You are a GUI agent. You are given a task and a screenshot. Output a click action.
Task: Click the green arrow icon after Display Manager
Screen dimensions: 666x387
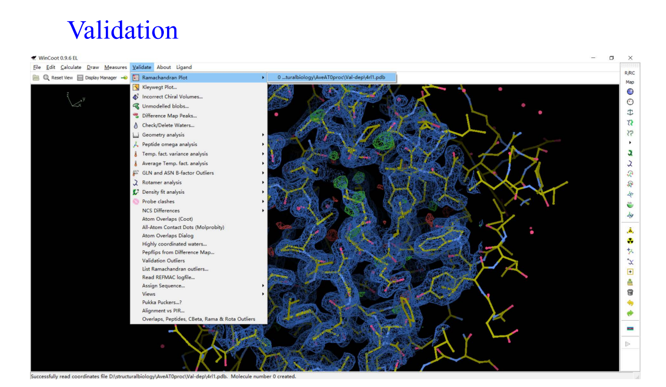pos(124,78)
